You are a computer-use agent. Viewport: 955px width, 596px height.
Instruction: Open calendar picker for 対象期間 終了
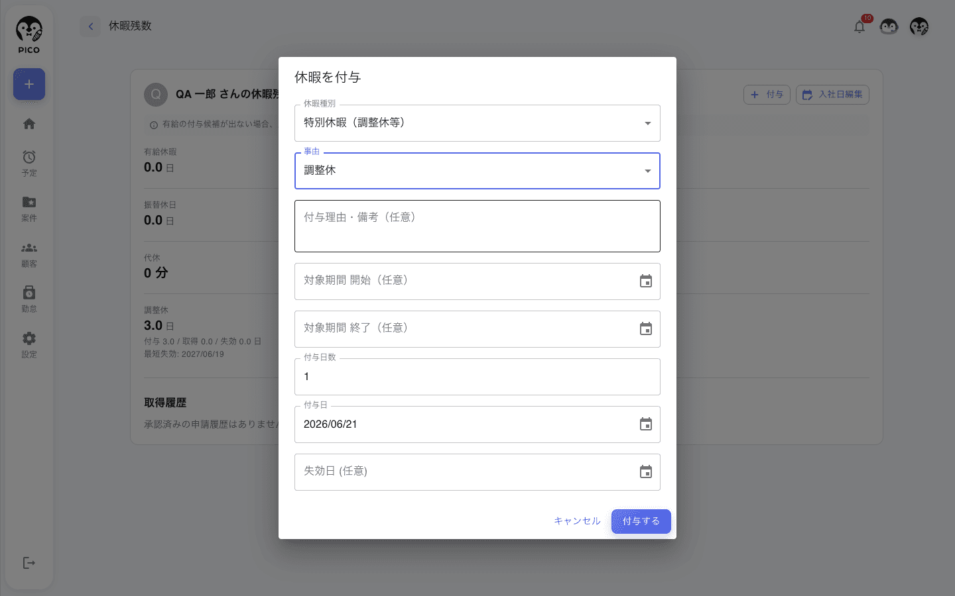[646, 329]
